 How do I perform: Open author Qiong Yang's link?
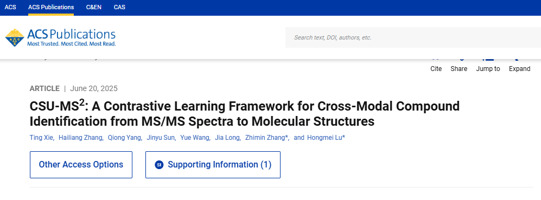[x=124, y=138]
